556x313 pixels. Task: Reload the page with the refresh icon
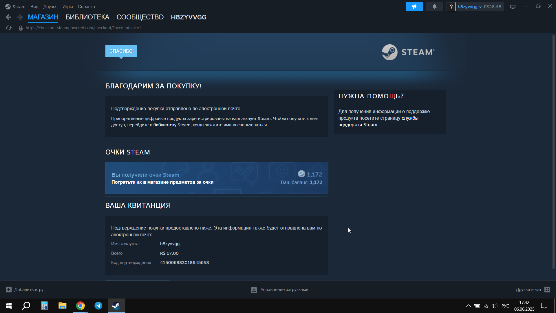click(9, 28)
